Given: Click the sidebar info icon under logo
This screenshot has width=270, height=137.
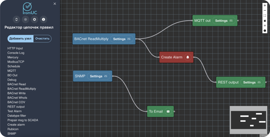Looking at the screenshot, I should coord(43,20).
